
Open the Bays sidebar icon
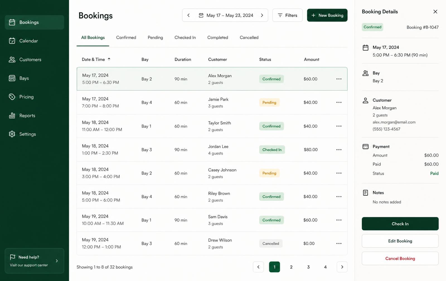(x=12, y=78)
